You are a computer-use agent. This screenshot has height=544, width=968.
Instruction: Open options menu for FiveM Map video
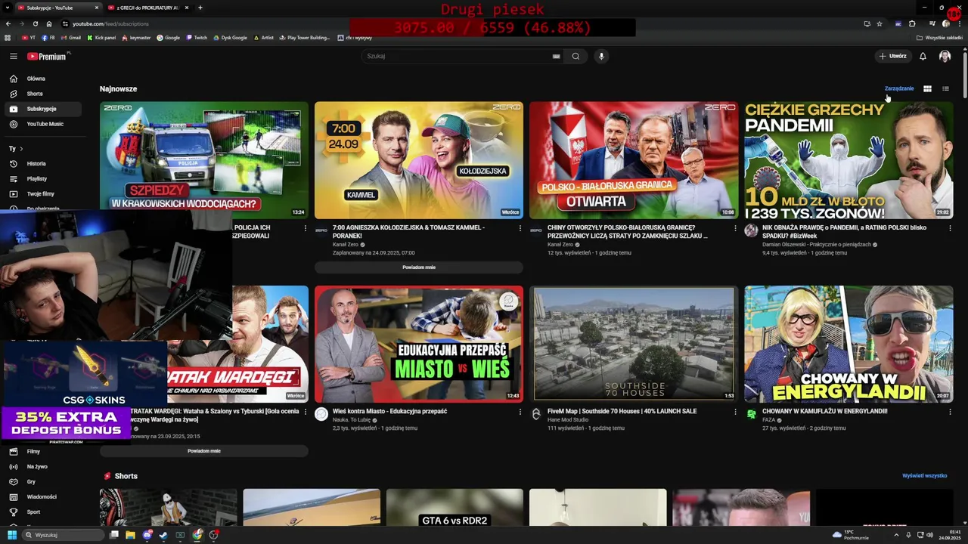735,412
